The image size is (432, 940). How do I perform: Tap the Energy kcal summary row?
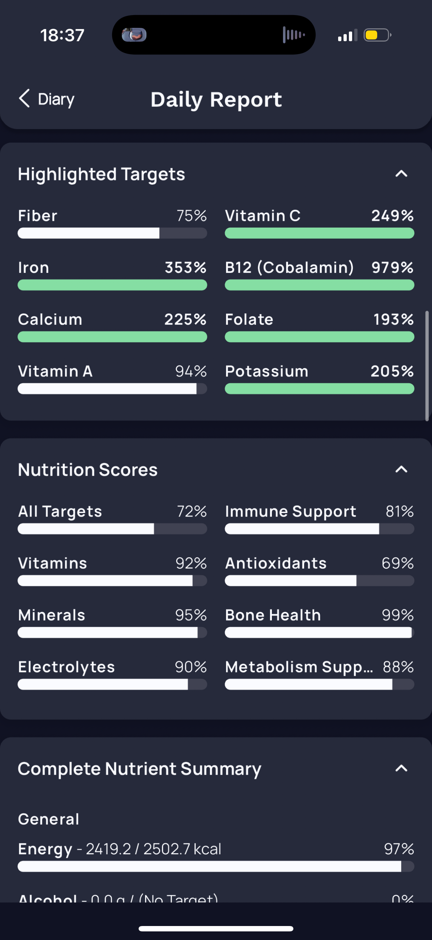(x=216, y=856)
